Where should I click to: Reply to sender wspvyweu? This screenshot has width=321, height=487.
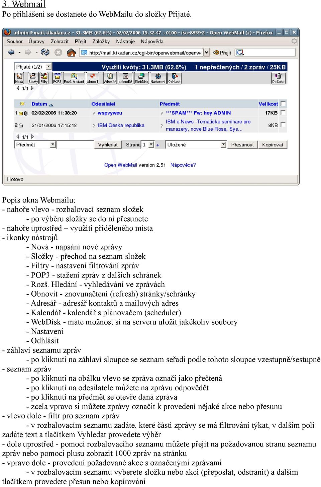pyautogui.click(x=110, y=113)
